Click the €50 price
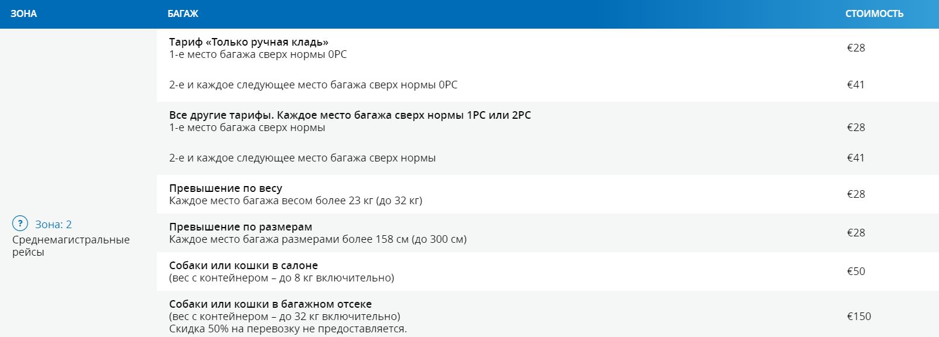This screenshot has width=939, height=337. (x=855, y=271)
